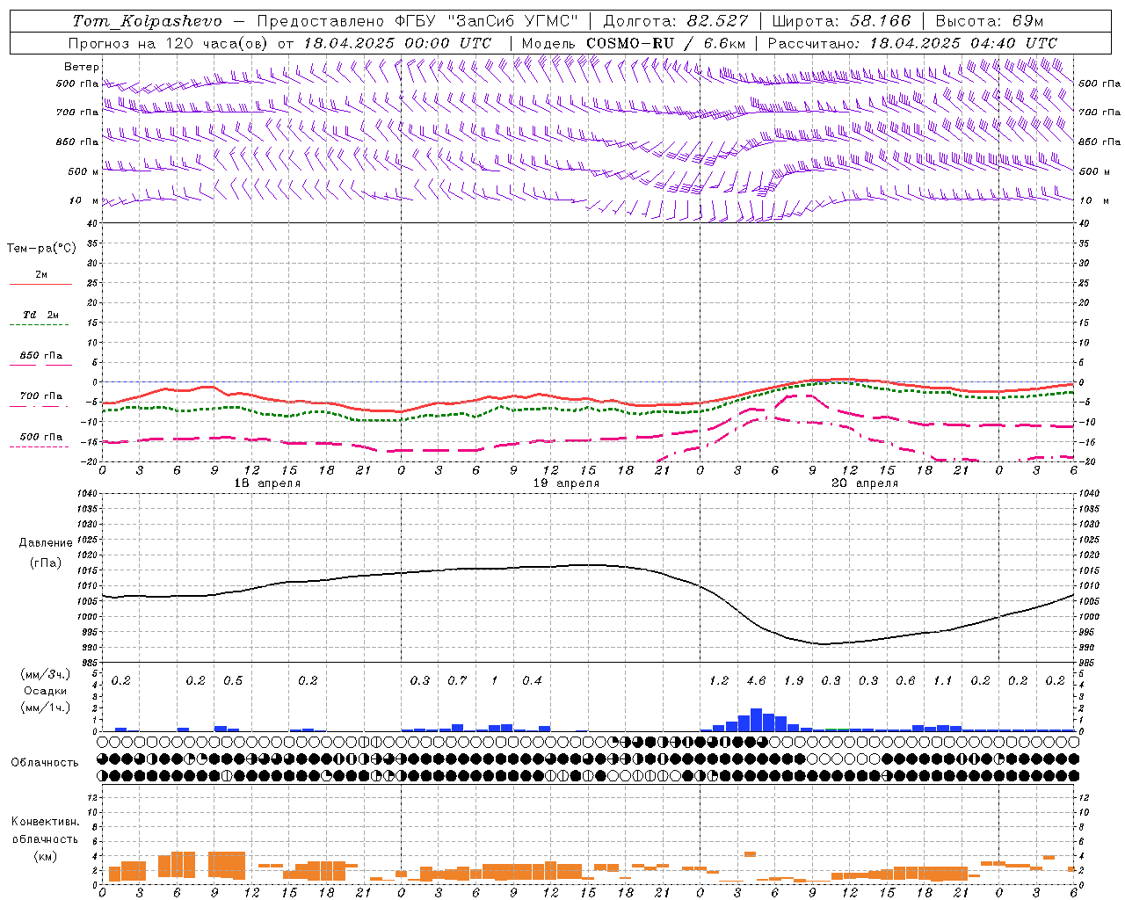This screenshot has height=900, width=1125.
Task: Click the 1.9 precipitation value
Action: 794,681
